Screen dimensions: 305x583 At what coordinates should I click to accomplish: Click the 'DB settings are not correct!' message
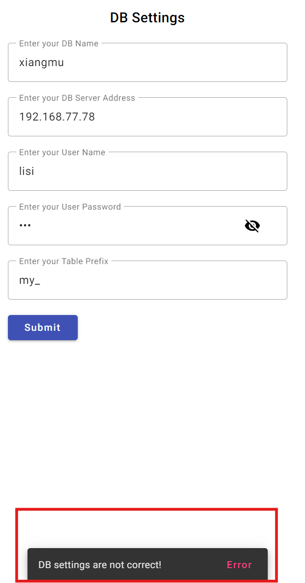pyautogui.click(x=100, y=565)
